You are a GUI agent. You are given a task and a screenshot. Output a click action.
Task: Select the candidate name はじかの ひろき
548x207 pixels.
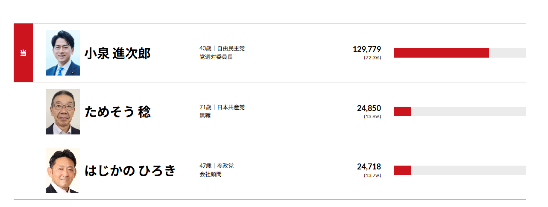coord(130,171)
